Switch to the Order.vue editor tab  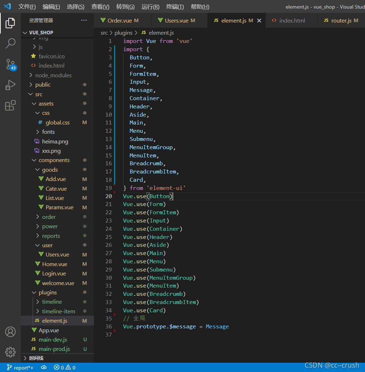pos(123,21)
